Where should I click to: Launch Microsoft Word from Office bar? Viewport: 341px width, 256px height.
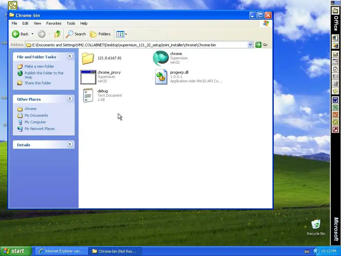(335, 100)
